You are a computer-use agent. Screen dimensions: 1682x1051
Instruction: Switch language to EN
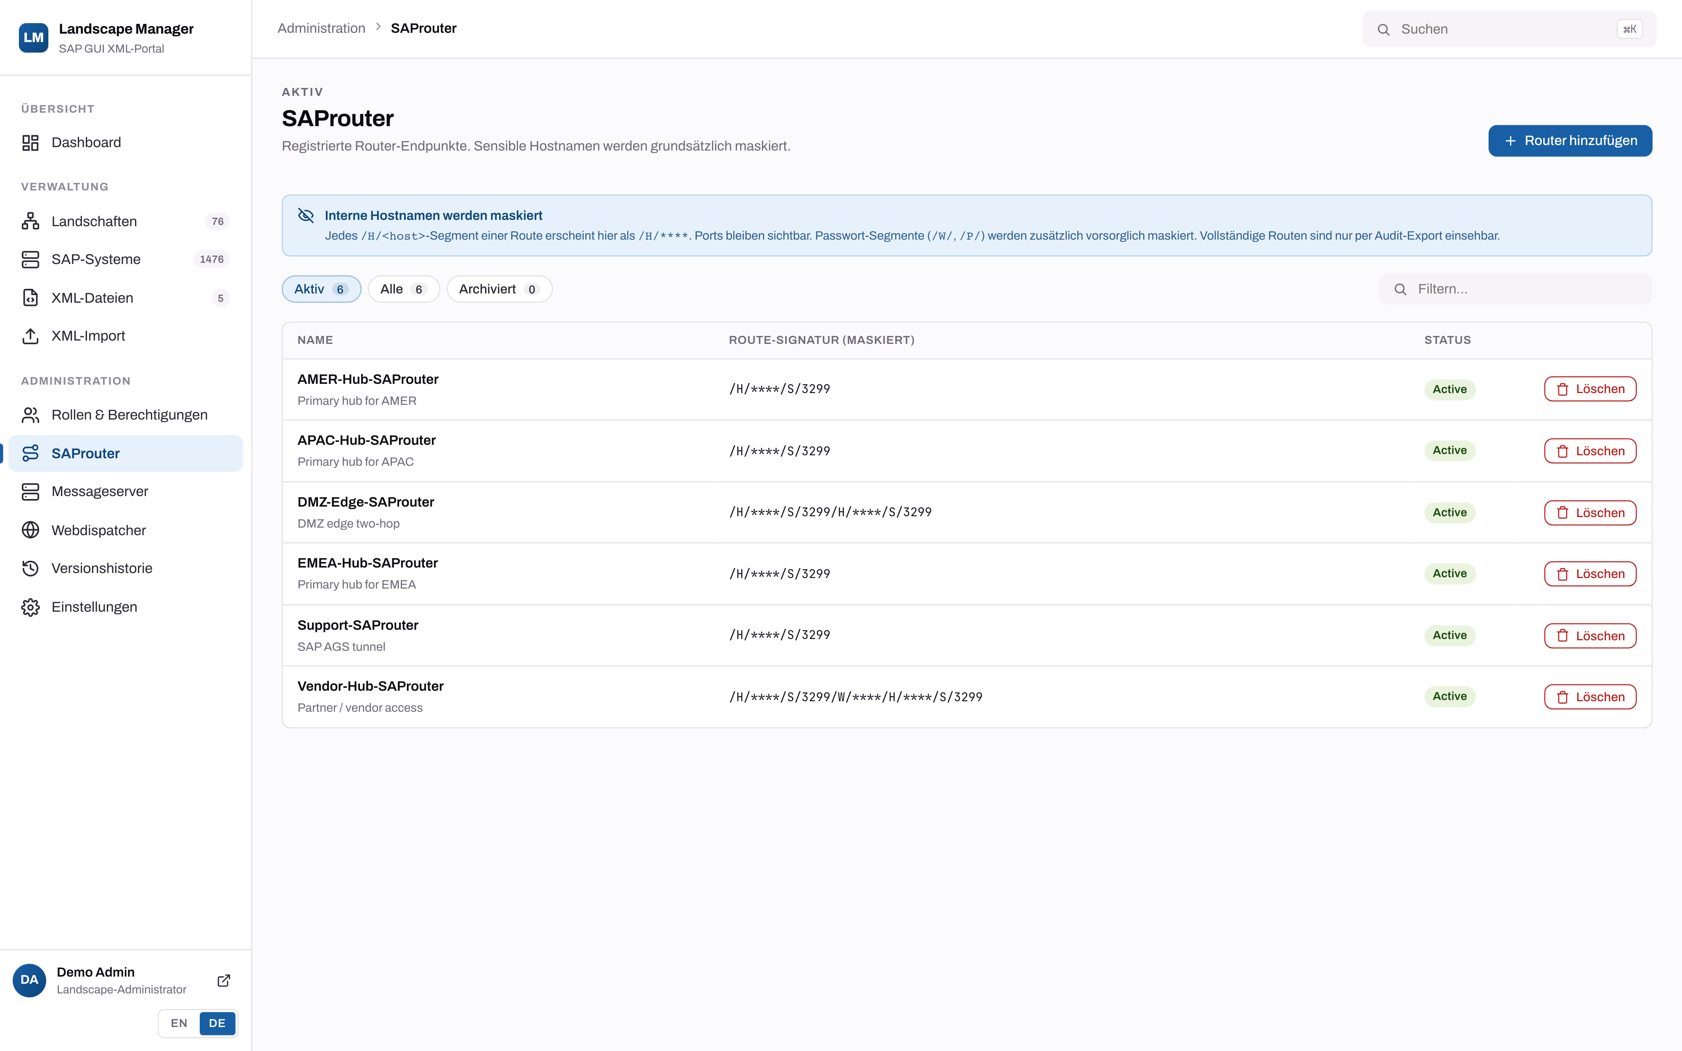pyautogui.click(x=179, y=1023)
